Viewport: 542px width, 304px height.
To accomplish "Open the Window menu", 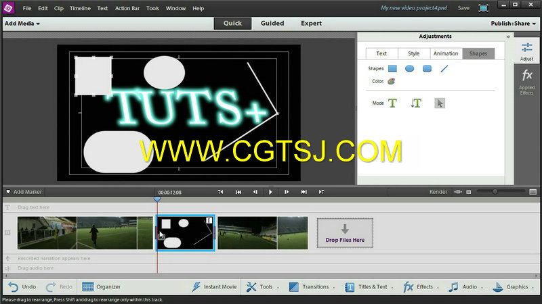I will pos(175,8).
